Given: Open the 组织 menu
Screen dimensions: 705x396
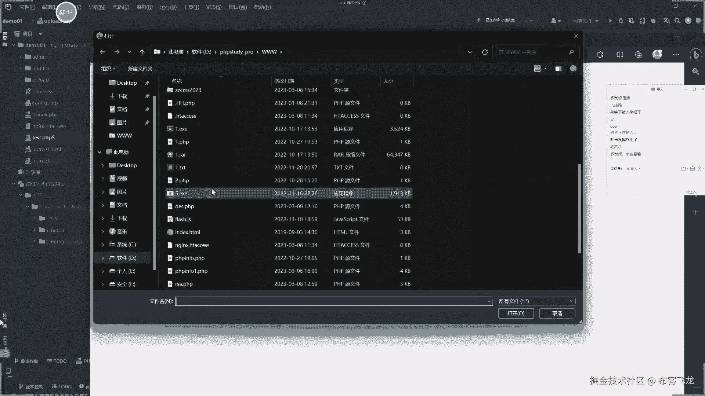Looking at the screenshot, I should pos(108,69).
